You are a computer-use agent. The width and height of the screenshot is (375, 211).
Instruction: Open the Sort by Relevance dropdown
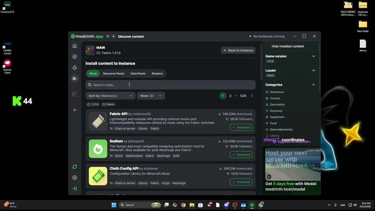(x=110, y=96)
